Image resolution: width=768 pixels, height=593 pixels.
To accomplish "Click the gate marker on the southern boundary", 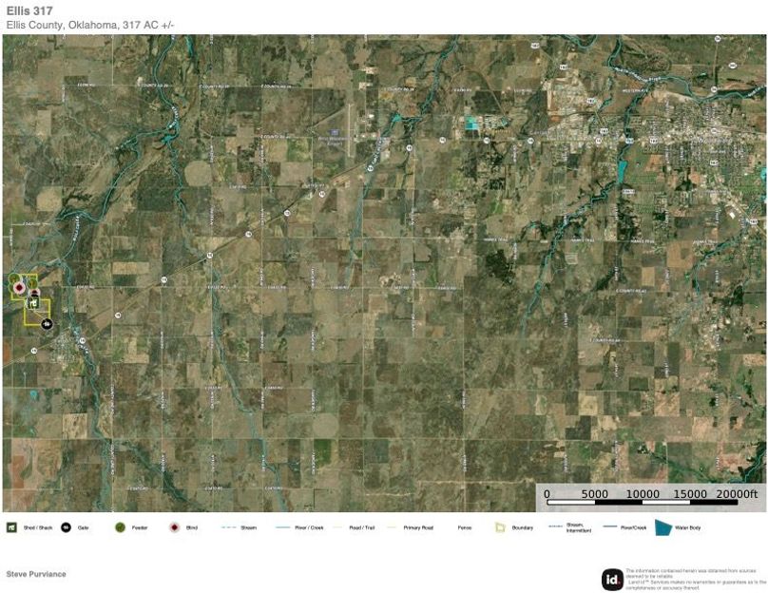I will coord(47,324).
